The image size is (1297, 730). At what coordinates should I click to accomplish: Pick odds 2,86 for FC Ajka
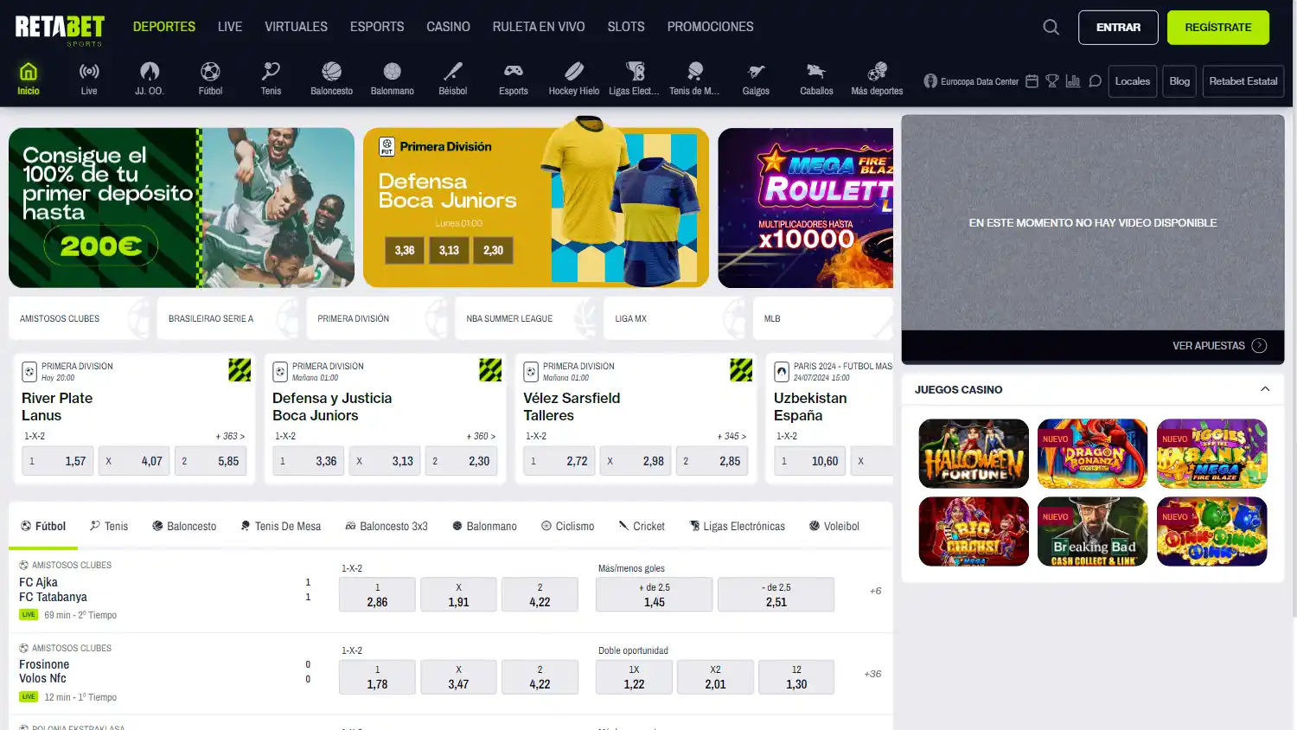pyautogui.click(x=377, y=594)
